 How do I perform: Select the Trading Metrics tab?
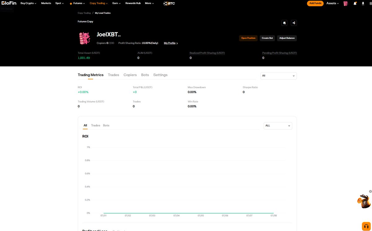click(x=91, y=75)
